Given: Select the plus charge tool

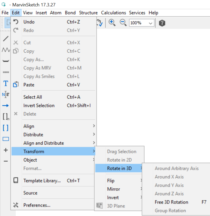Looking at the screenshot, I should [x=6, y=150].
